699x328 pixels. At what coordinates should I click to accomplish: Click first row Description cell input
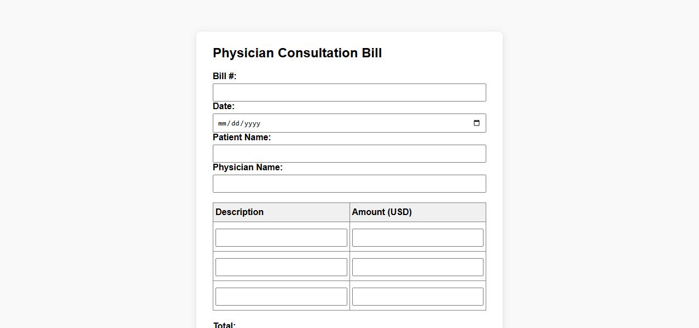[x=281, y=238]
